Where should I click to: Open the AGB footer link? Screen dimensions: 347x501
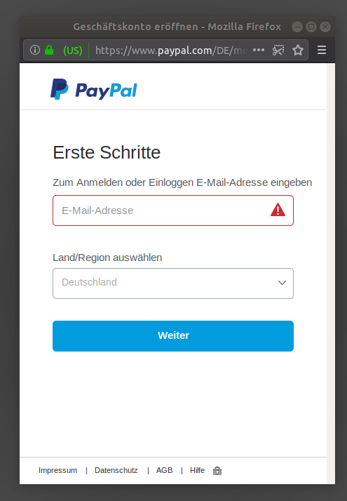click(165, 470)
